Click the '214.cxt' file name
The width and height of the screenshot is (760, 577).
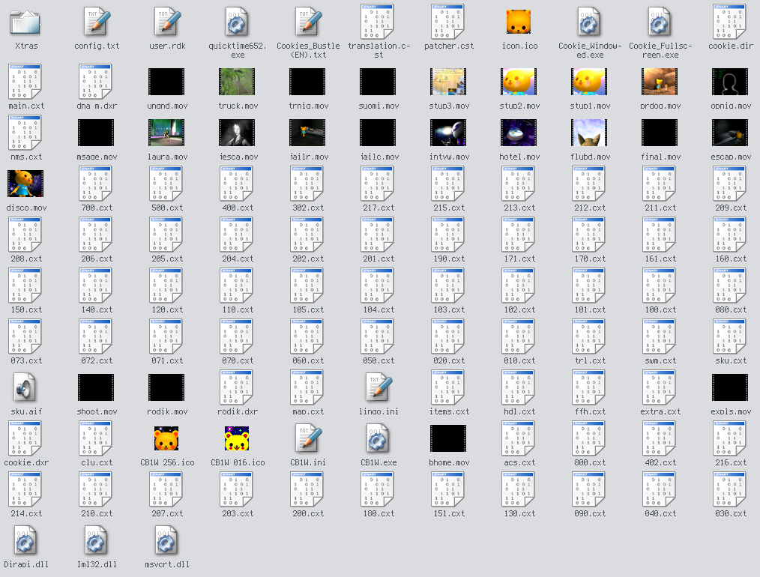25,513
